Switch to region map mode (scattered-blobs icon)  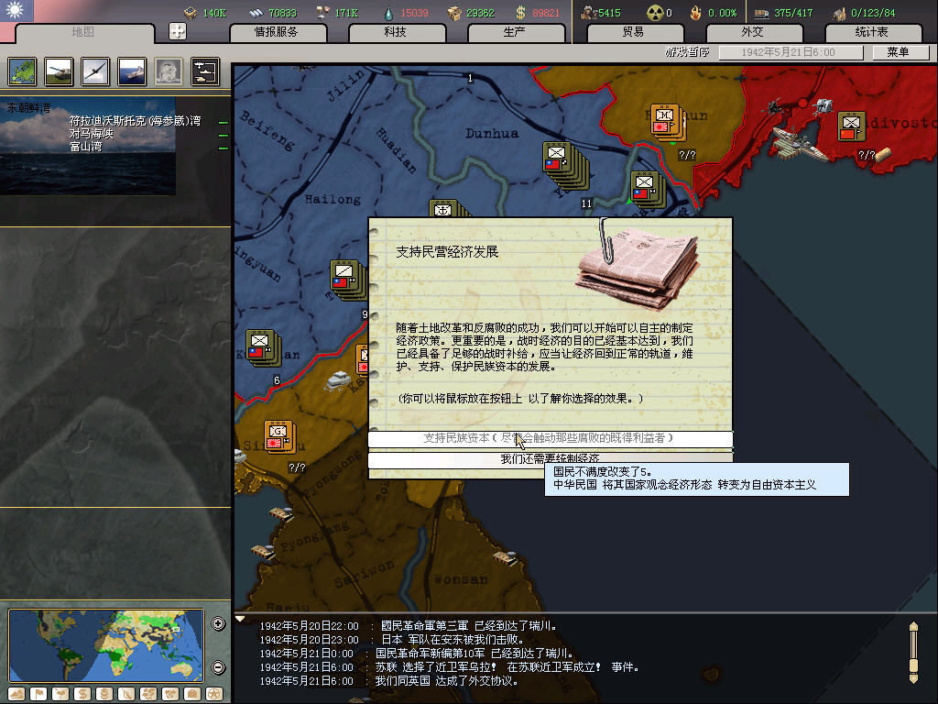click(149, 694)
